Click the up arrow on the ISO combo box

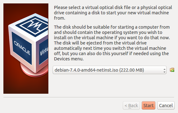pos(164,69)
